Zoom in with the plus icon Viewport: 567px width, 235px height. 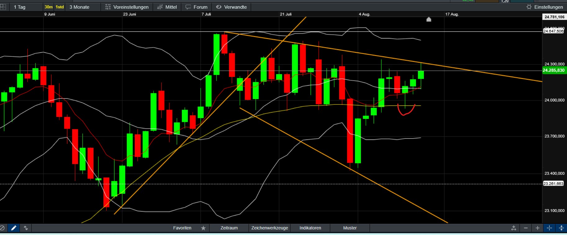pos(538,228)
